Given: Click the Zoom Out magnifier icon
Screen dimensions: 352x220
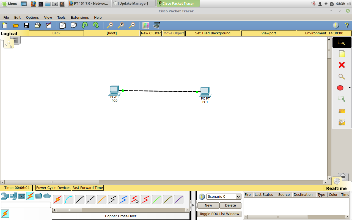Looking at the screenshot, I should (132, 25).
